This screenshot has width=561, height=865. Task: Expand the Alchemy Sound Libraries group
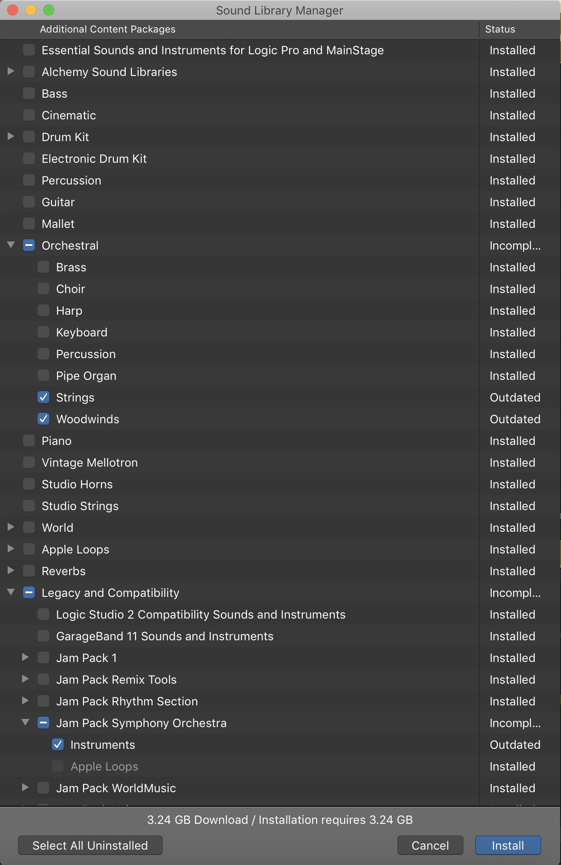coord(11,71)
